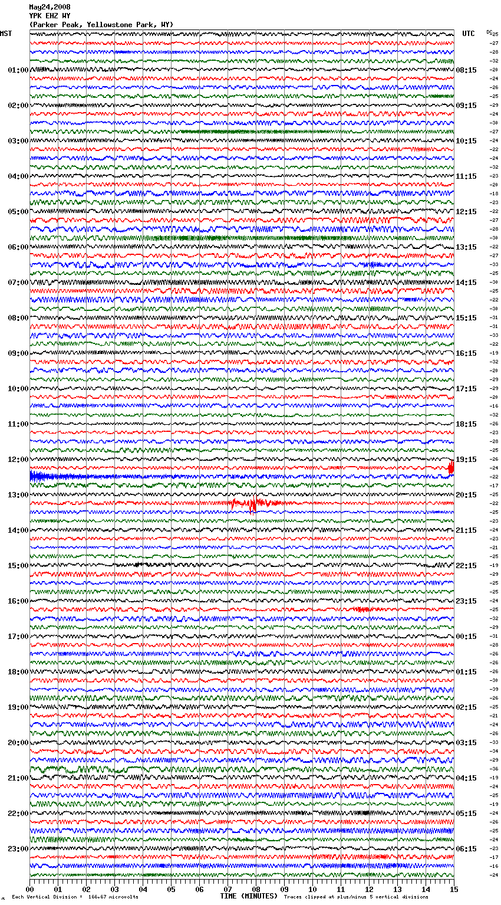Click the UTC time zone header
The image size is (501, 905).
click(x=468, y=34)
